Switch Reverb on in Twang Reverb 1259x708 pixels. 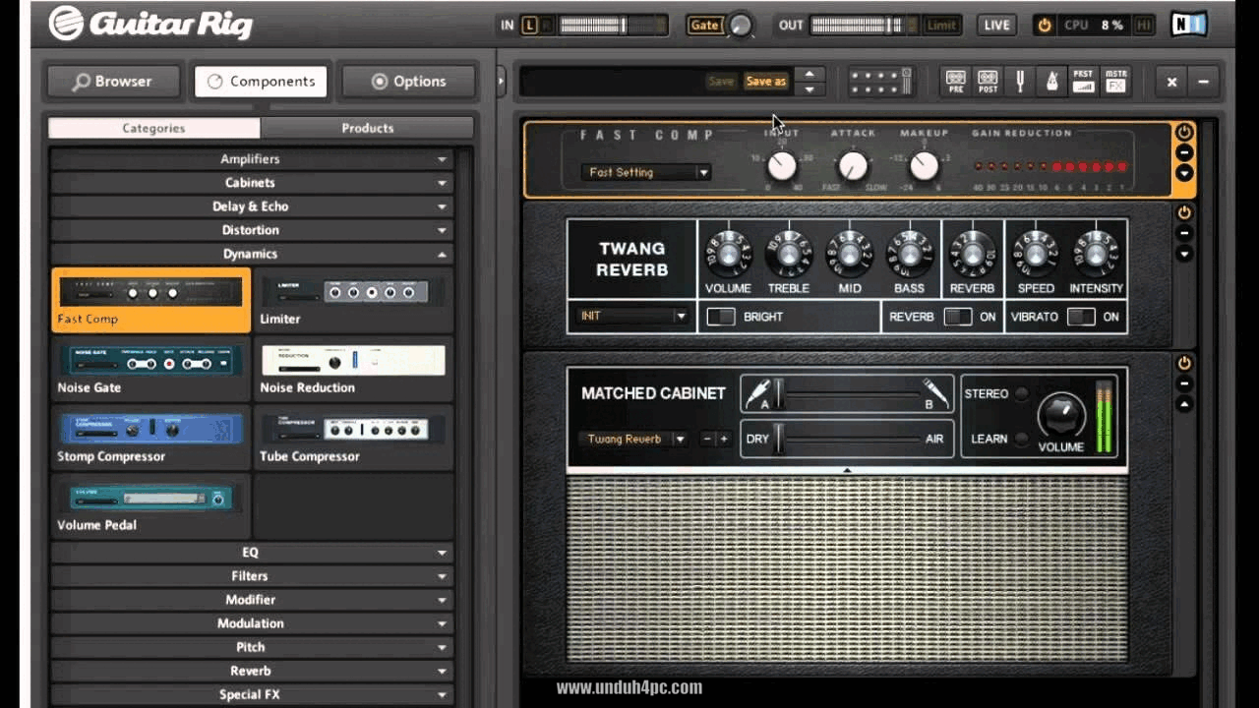tap(957, 317)
